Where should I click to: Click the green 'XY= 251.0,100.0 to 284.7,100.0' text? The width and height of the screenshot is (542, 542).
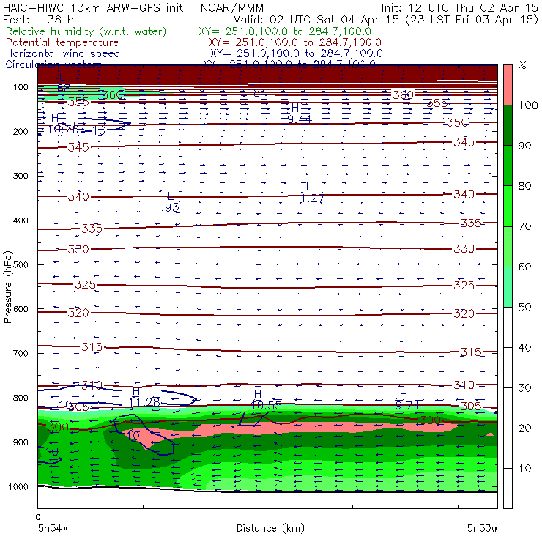tap(285, 31)
